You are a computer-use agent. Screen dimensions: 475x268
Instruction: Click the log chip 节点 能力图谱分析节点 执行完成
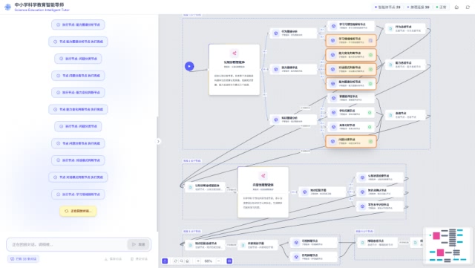click(x=78, y=42)
